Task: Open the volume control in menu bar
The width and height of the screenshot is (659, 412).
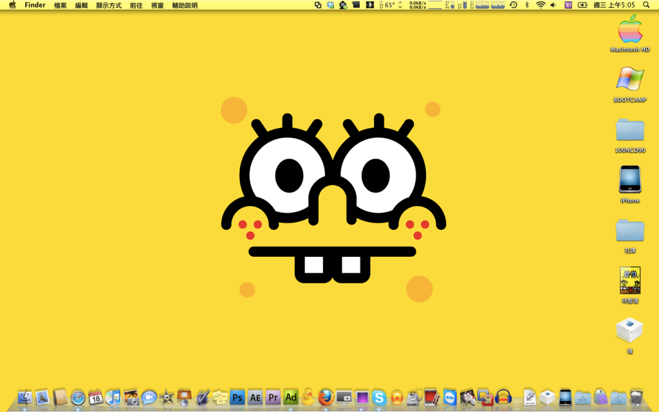Action: [553, 5]
